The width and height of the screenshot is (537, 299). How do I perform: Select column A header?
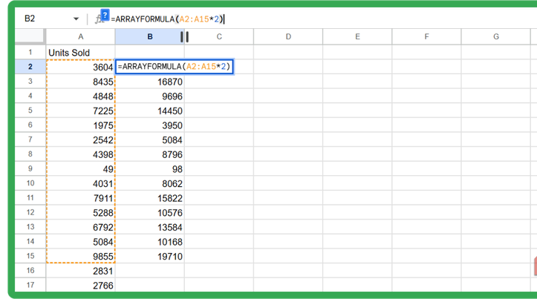point(81,36)
